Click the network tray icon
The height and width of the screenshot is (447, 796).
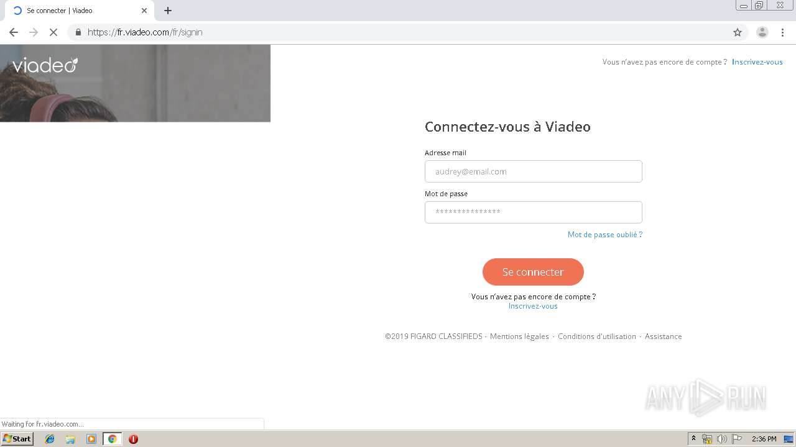[x=707, y=439]
